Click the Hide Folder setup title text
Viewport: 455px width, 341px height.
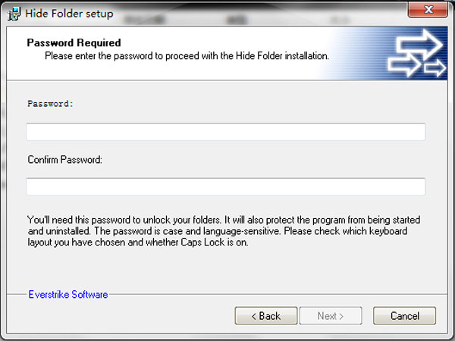(69, 14)
